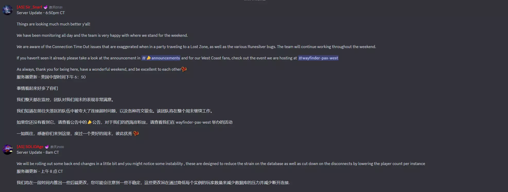Click the bell icon inside announcements mention
The height and width of the screenshot is (192, 508).
tap(149, 58)
